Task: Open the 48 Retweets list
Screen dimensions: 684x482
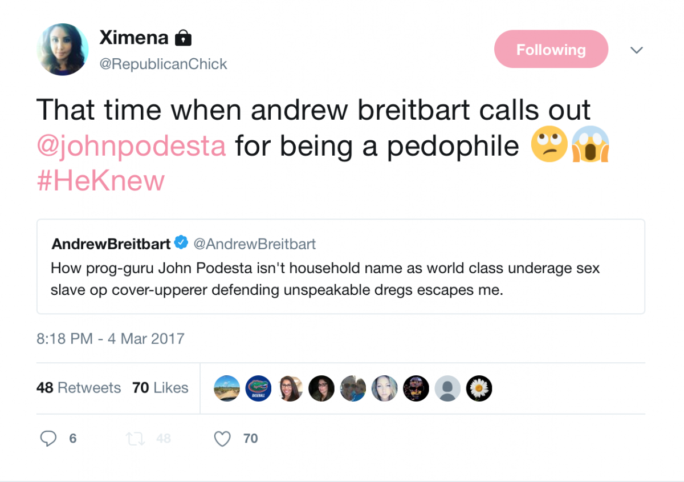Action: click(79, 388)
